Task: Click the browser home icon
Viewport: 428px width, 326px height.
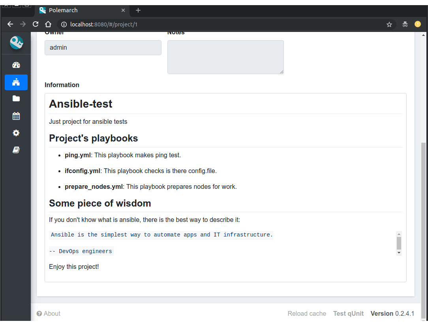Action: click(48, 24)
